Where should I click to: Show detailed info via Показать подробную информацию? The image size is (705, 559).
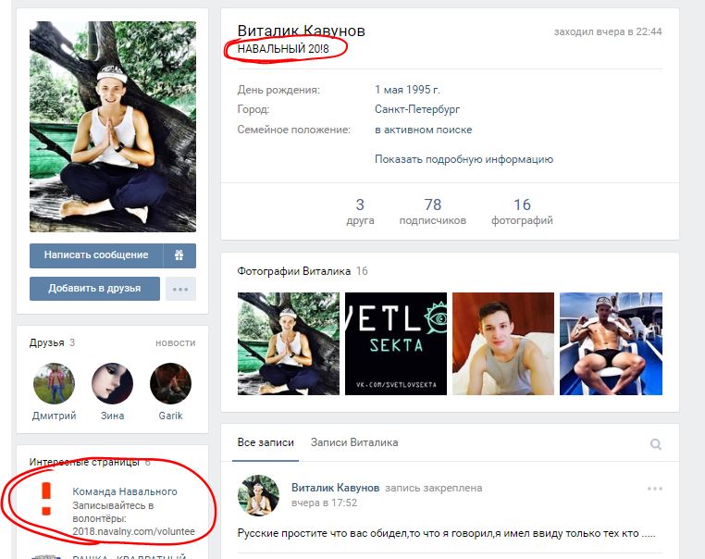[464, 159]
